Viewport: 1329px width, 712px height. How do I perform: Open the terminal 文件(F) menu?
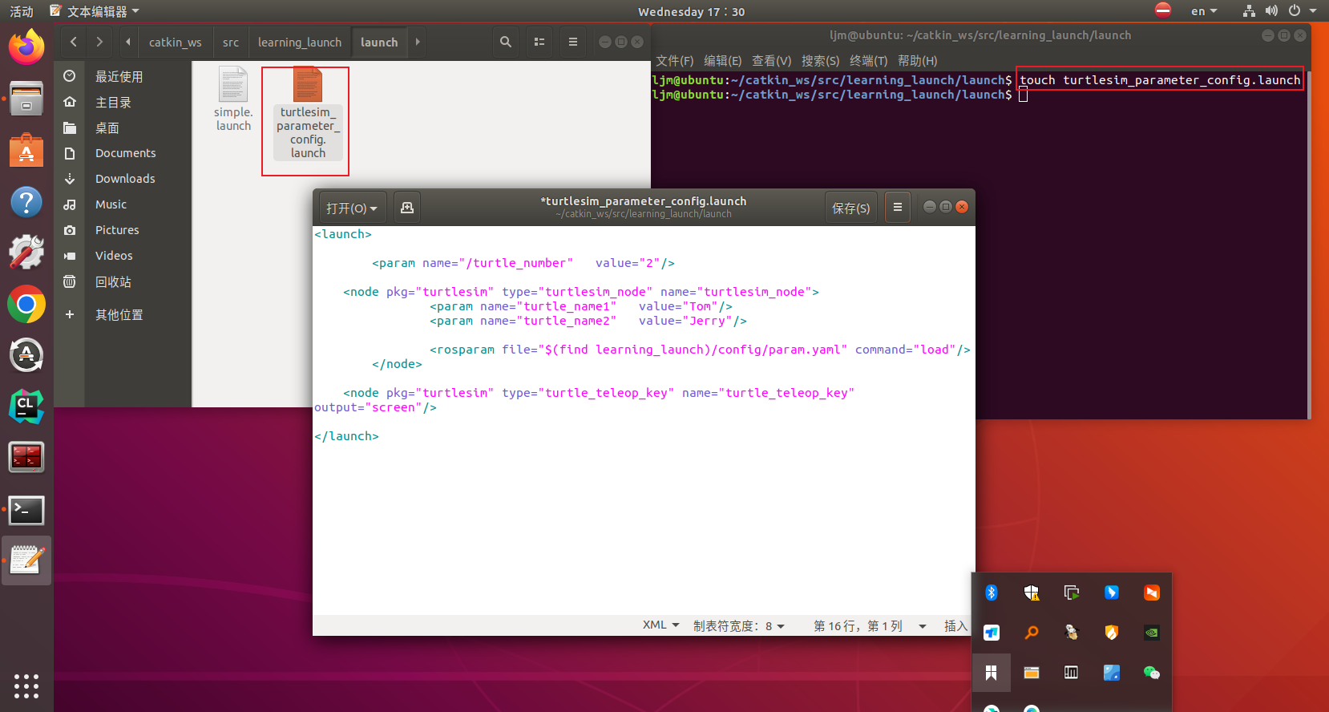(x=675, y=61)
